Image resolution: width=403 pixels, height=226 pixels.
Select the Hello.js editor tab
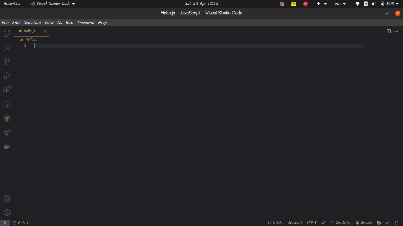pos(30,31)
